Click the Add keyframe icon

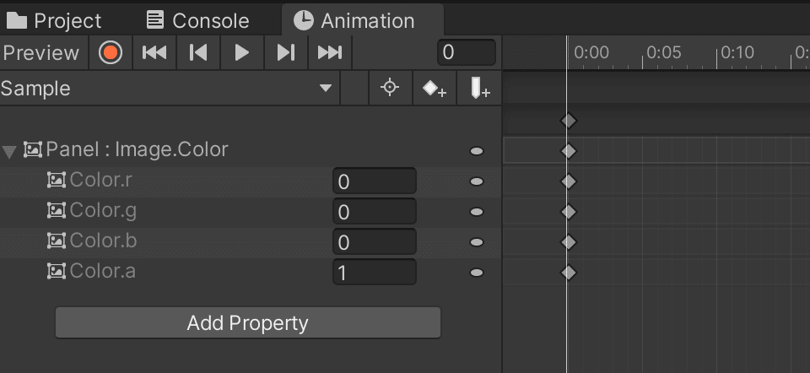coord(435,89)
